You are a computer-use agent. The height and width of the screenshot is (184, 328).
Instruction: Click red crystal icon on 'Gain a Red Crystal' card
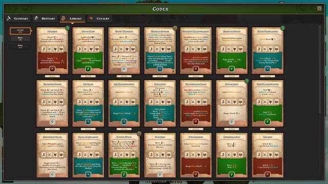196,174
